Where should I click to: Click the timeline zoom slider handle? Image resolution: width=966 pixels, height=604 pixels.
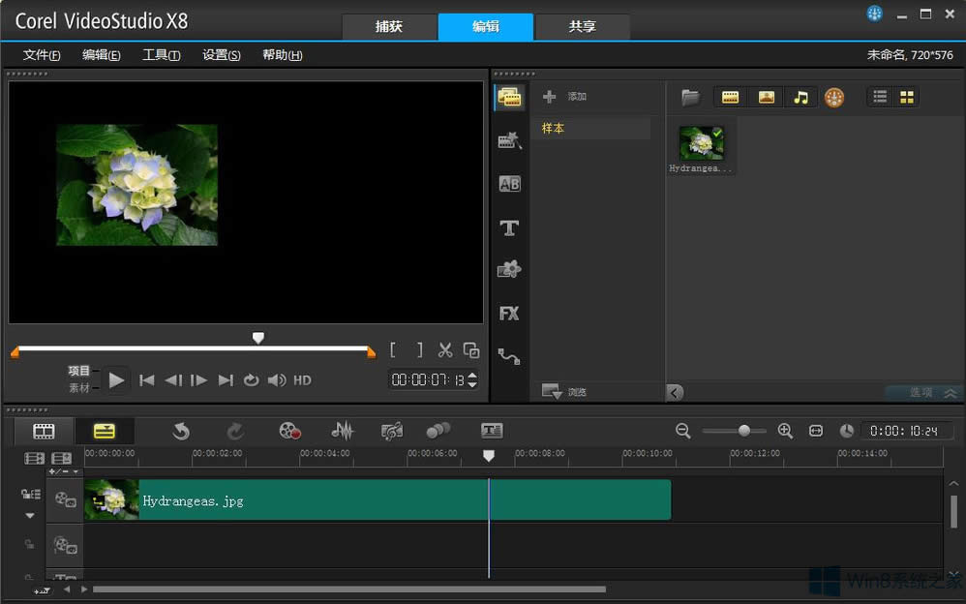(x=743, y=431)
